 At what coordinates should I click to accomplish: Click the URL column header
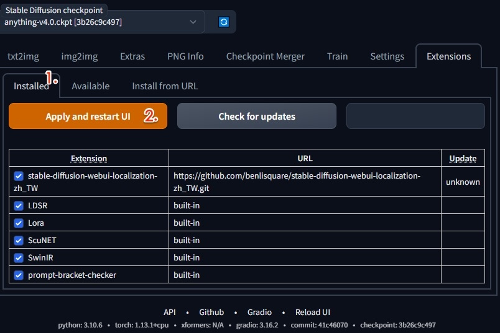coord(305,158)
